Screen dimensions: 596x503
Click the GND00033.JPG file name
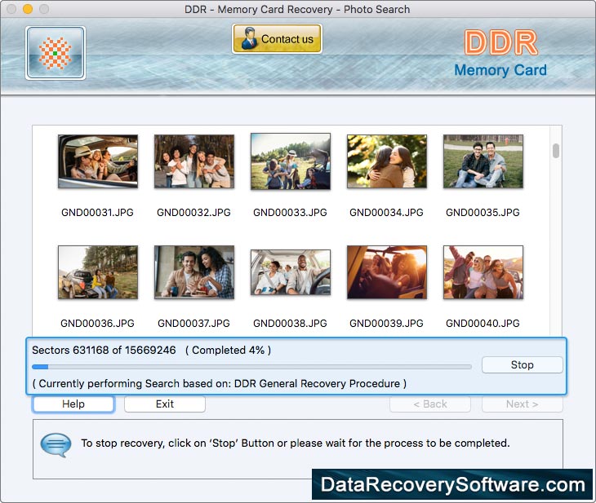[290, 212]
